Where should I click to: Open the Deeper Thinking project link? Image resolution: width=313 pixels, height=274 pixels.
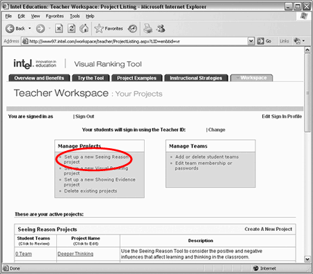[x=75, y=254]
